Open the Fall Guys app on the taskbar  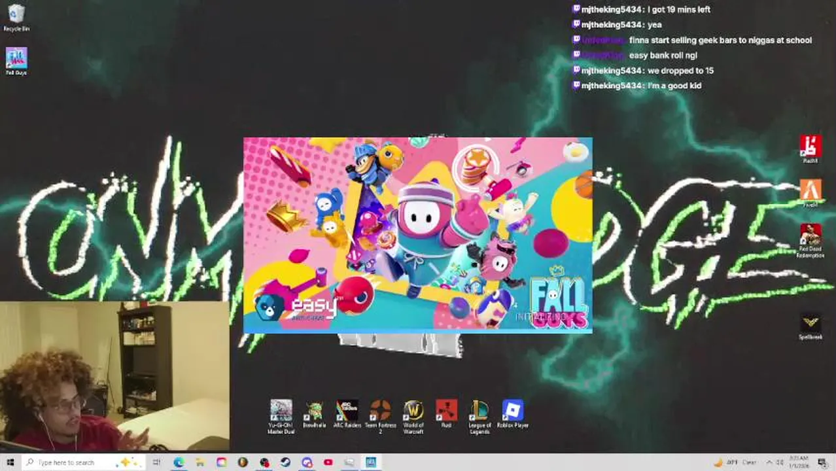(x=371, y=462)
